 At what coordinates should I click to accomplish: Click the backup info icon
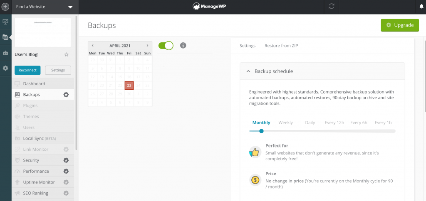[183, 45]
